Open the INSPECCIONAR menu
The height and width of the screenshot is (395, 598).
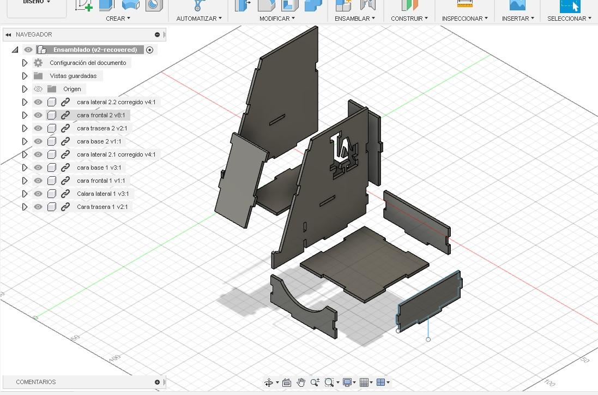(464, 19)
